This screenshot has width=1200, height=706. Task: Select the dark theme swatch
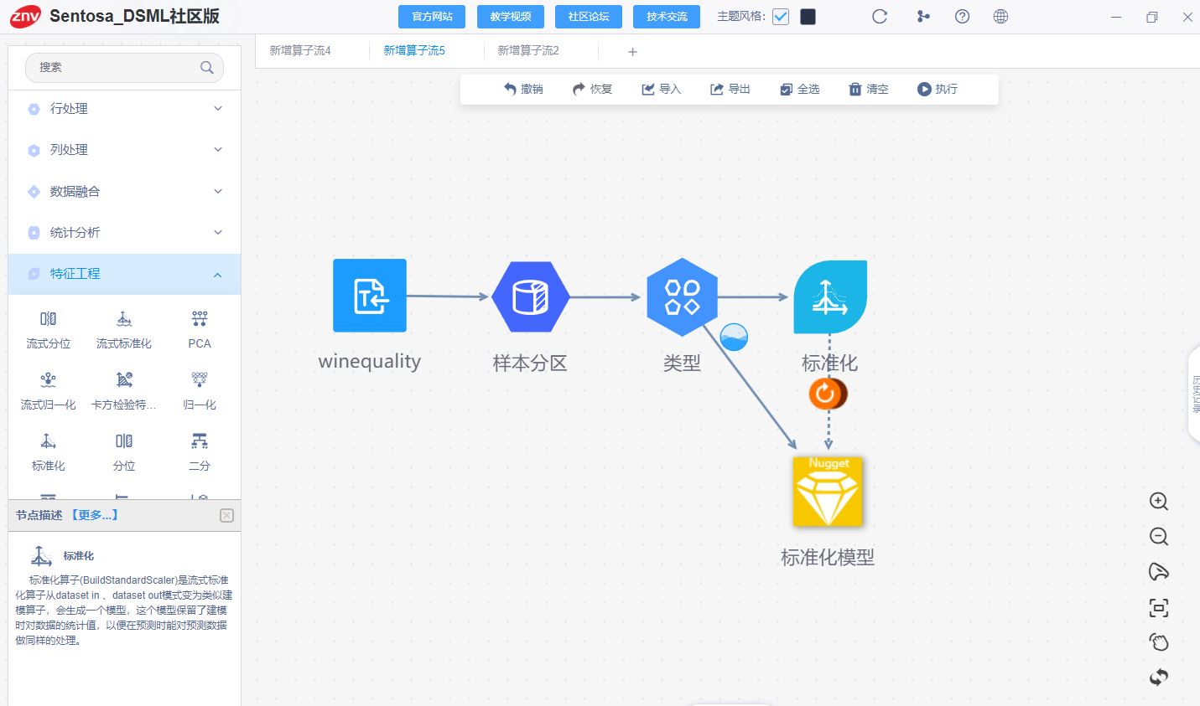point(808,17)
